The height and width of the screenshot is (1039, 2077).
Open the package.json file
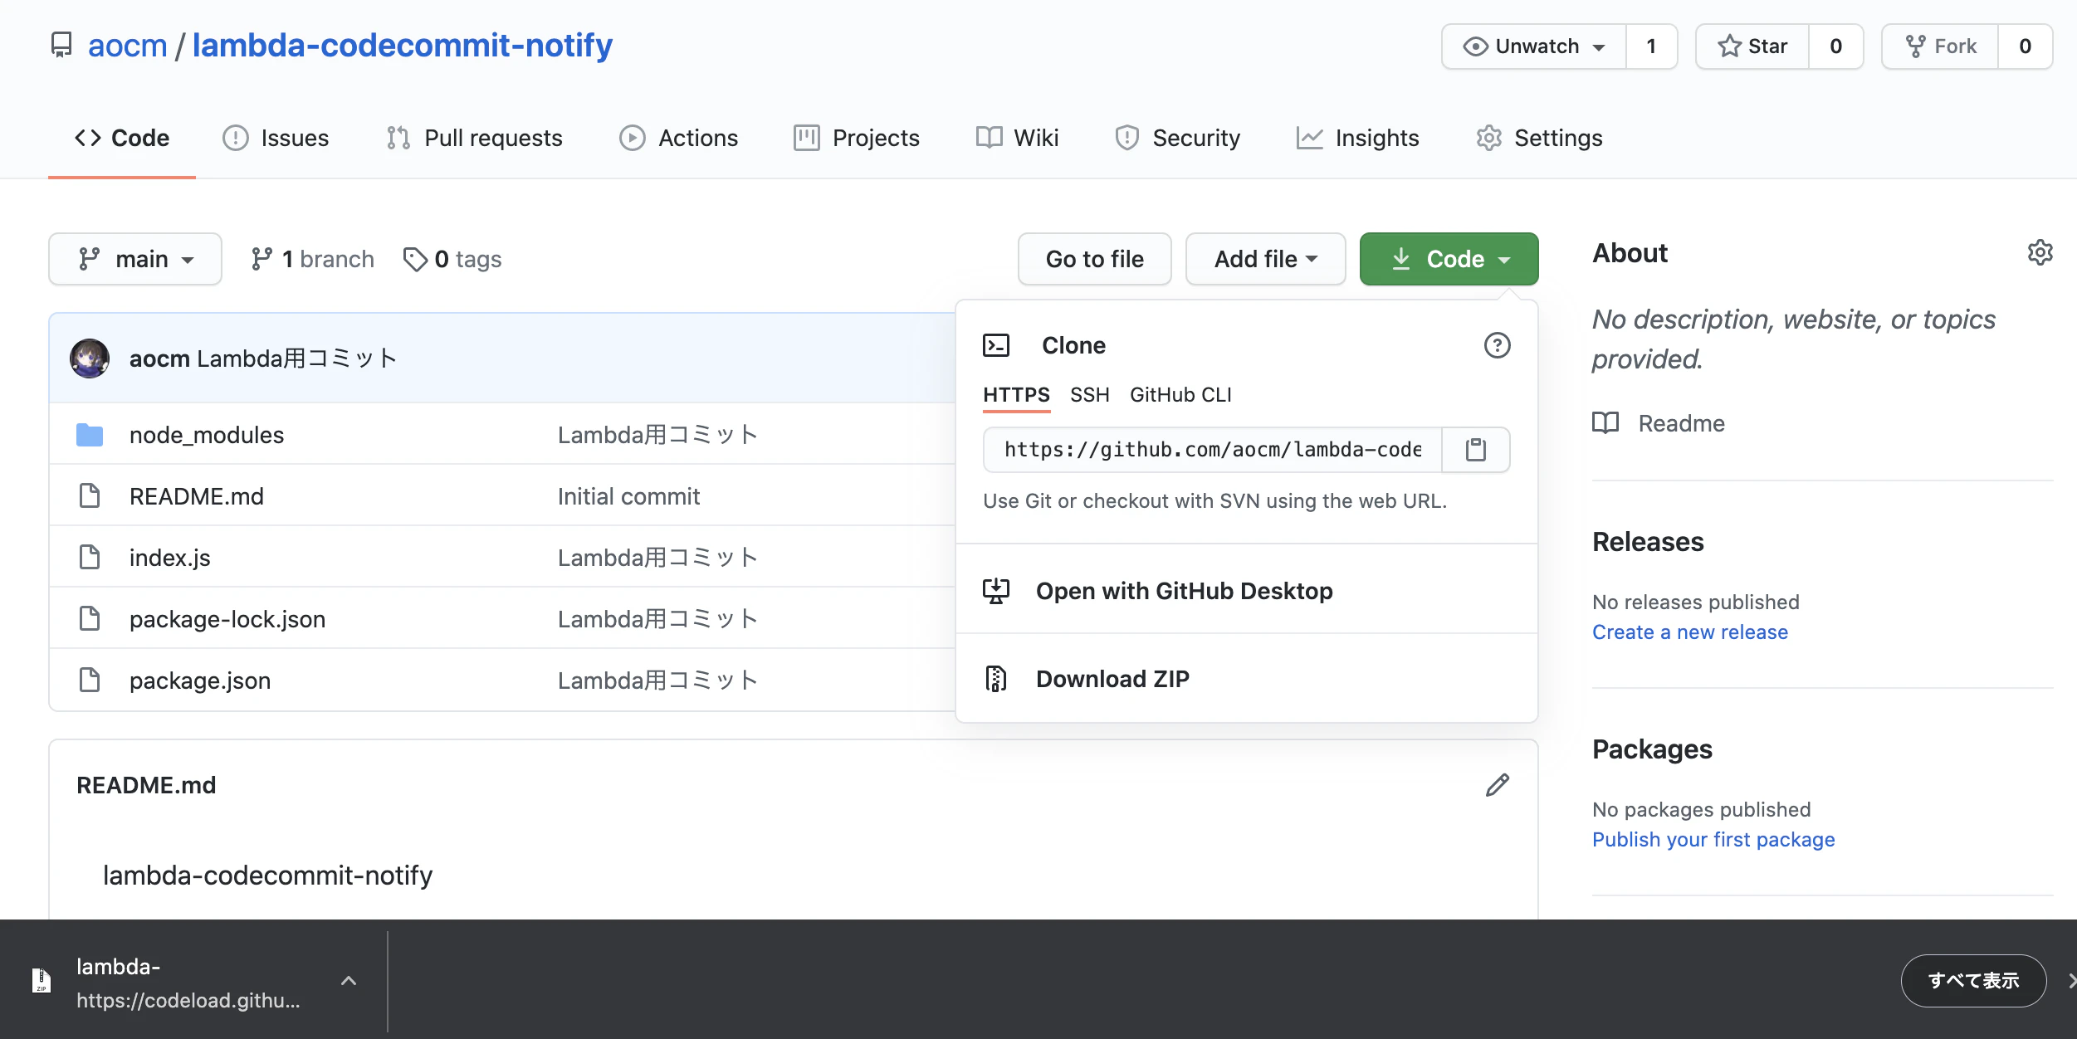pyautogui.click(x=200, y=680)
